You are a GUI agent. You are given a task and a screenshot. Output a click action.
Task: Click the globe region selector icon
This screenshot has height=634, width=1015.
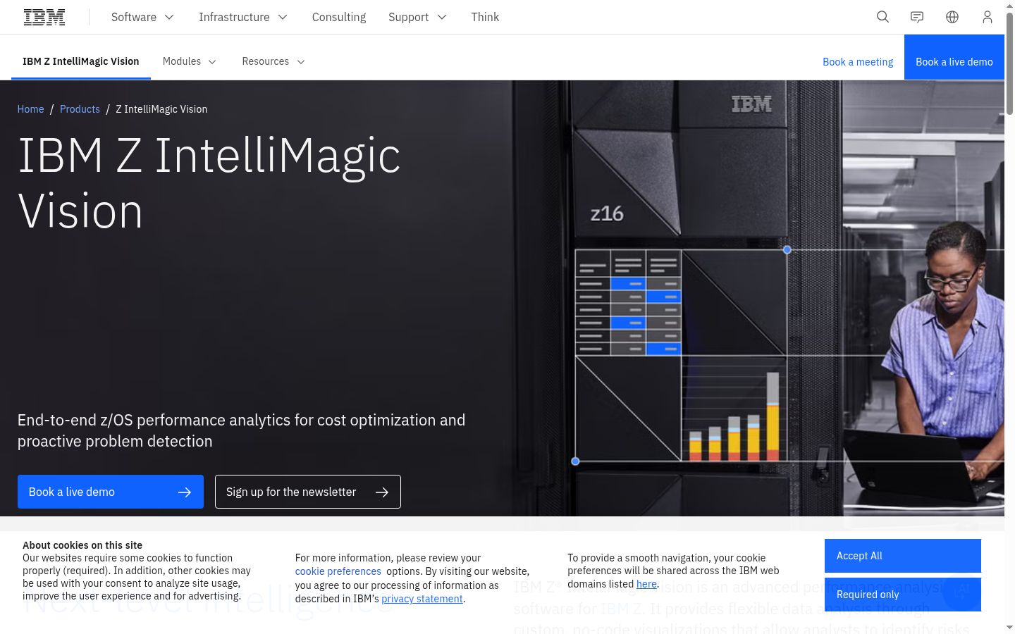952,17
